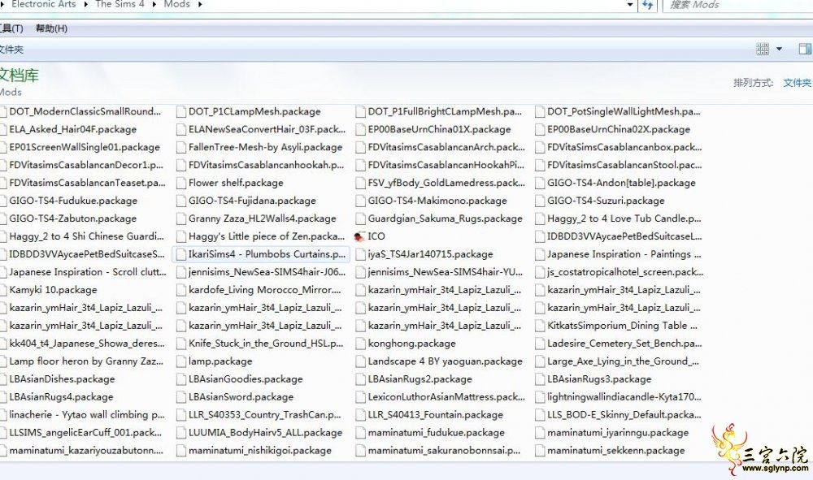Select file icon of DOT_P1CLampMesh.package
This screenshot has height=480, width=813.
click(x=181, y=112)
